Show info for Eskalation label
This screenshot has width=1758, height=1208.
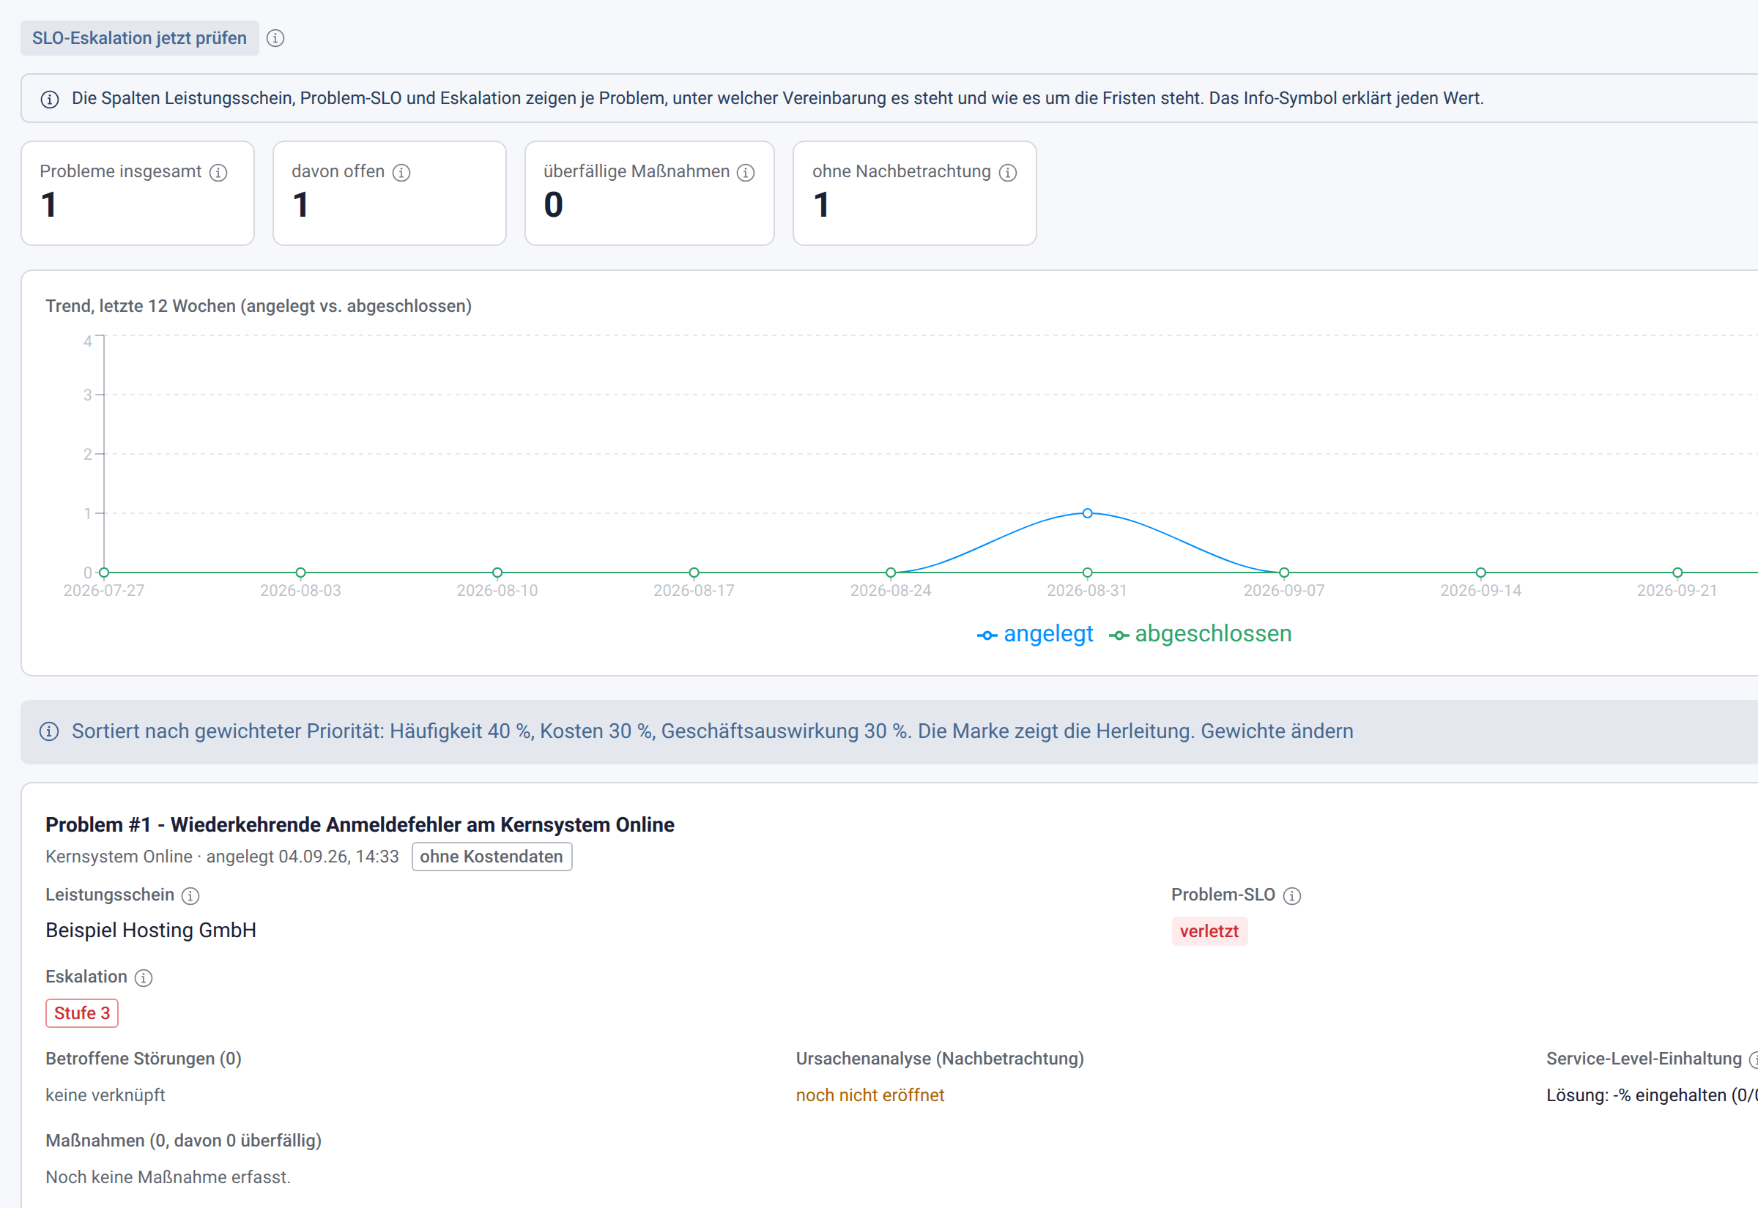point(144,978)
